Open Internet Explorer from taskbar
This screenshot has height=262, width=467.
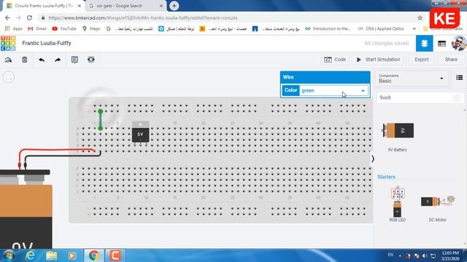point(30,255)
